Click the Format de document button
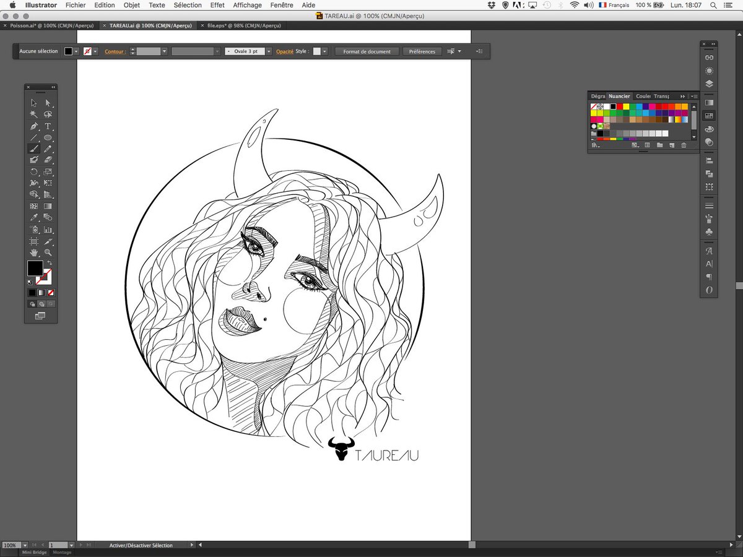Image resolution: width=743 pixels, height=557 pixels. click(x=367, y=51)
